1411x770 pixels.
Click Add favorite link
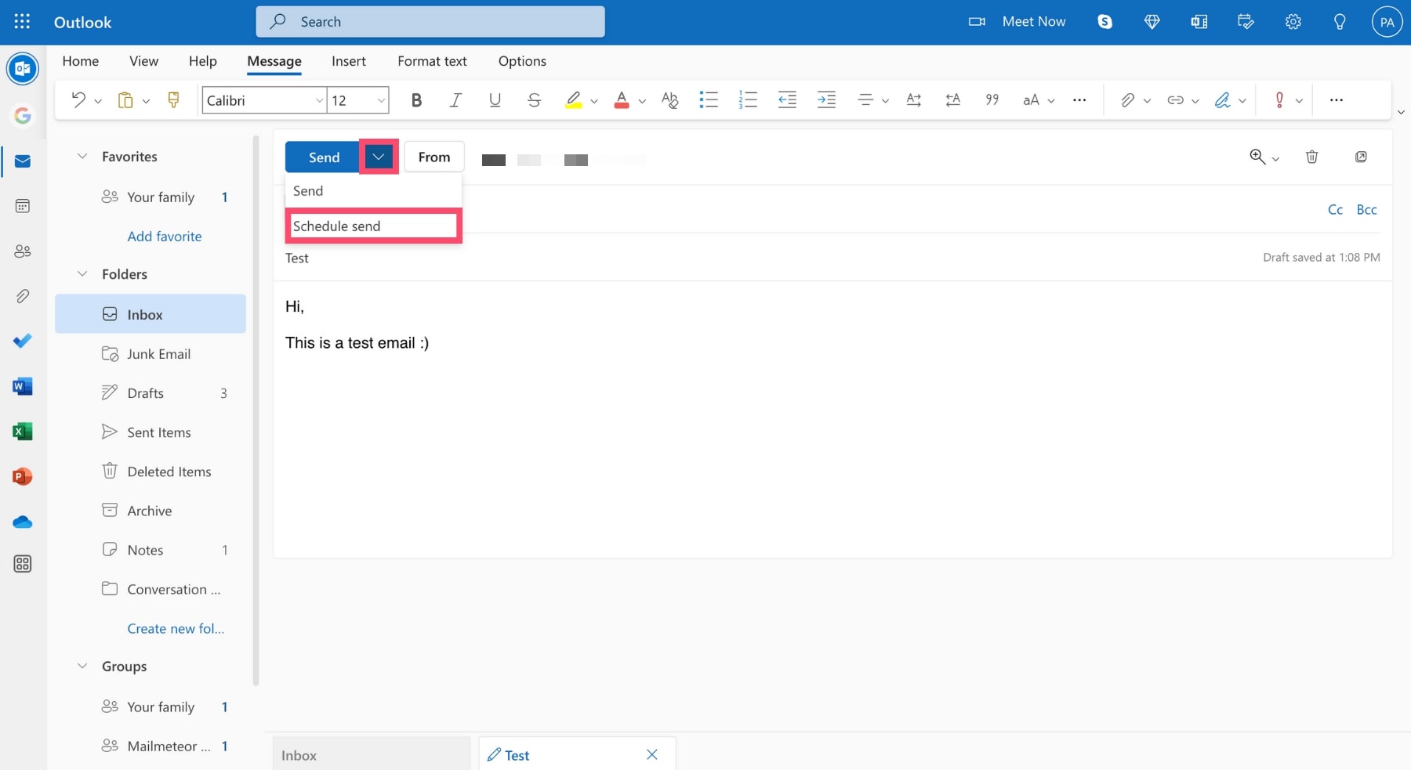165,236
